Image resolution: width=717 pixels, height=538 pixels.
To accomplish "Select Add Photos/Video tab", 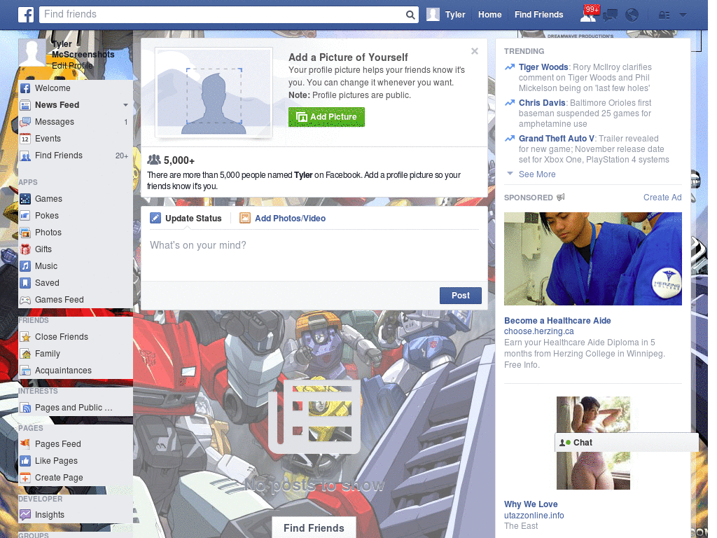I will coord(283,219).
